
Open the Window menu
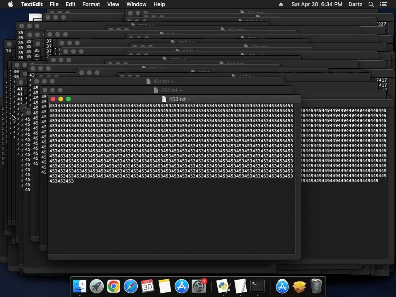[137, 4]
